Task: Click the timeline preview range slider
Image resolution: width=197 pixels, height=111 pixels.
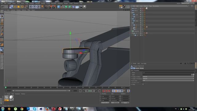Action: point(41,91)
